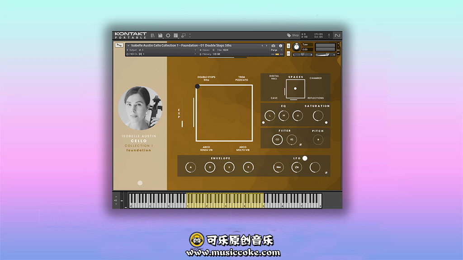The height and width of the screenshot is (260, 463).
Task: Toggle the LFO on/off switch
Action: tap(305, 158)
